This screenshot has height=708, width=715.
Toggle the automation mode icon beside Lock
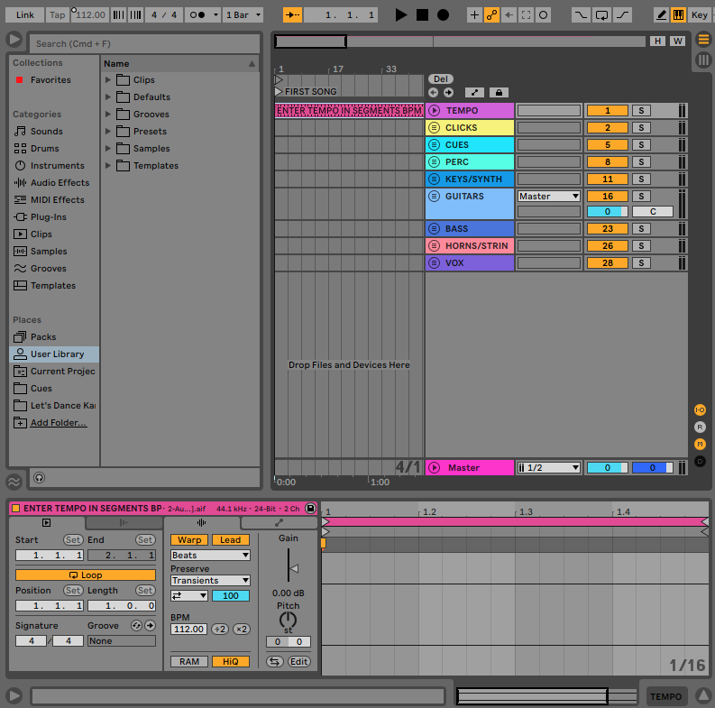[474, 93]
